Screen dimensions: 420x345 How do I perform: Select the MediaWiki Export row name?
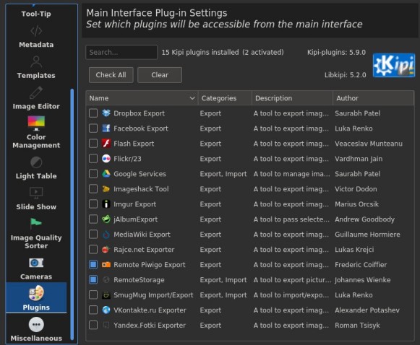click(x=142, y=235)
